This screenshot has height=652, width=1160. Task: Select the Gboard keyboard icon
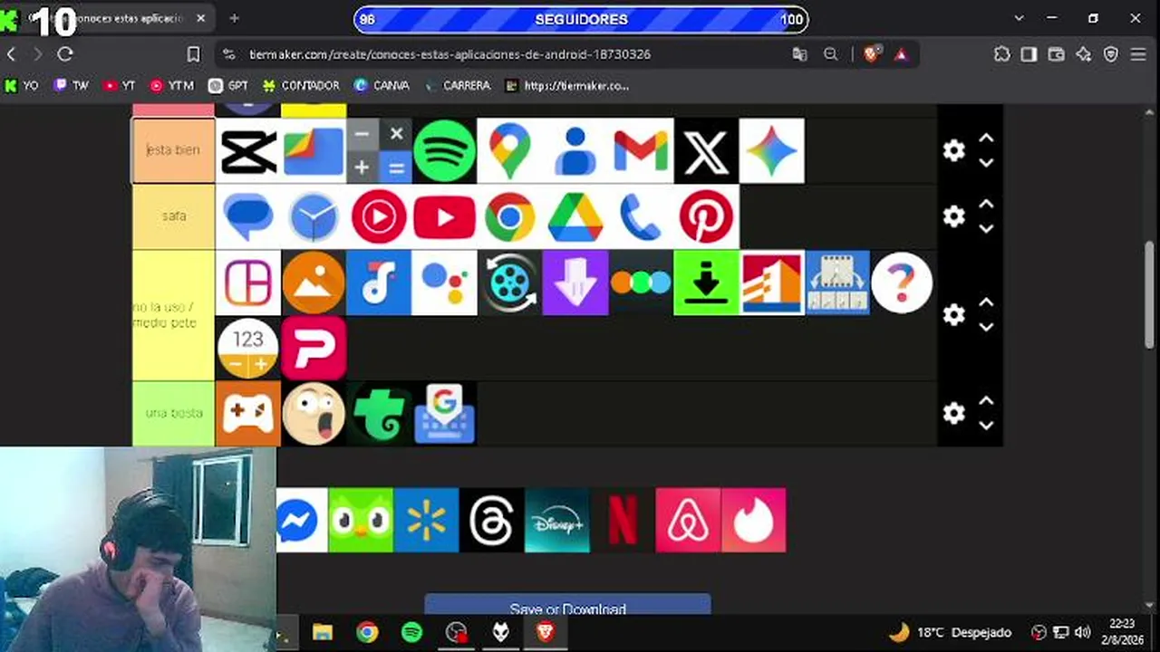pos(444,414)
